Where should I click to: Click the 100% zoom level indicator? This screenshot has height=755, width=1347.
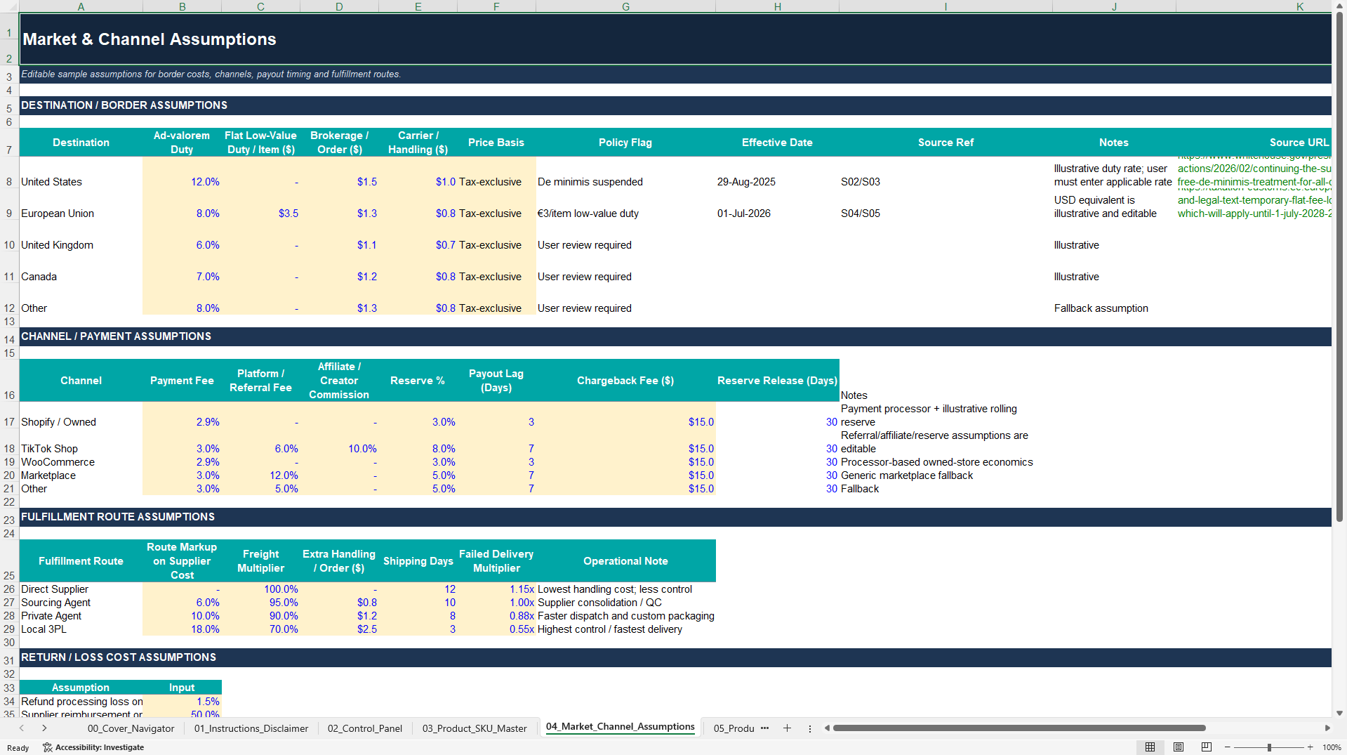click(1332, 747)
